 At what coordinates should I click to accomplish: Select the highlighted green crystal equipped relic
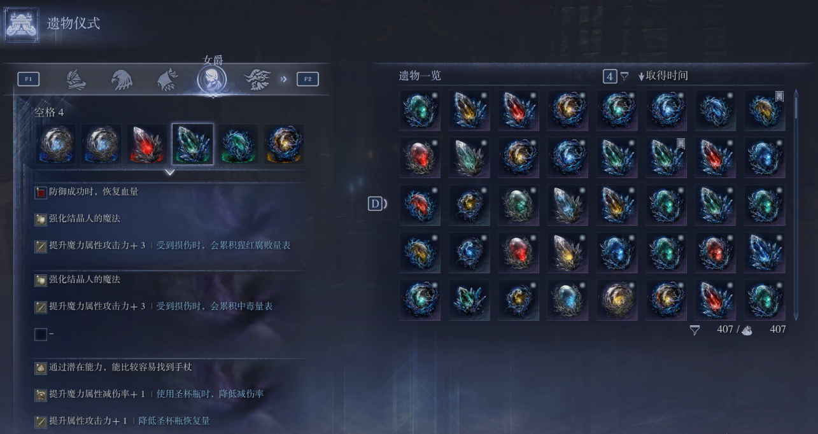193,144
